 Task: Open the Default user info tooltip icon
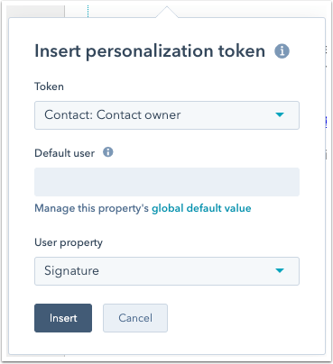click(108, 152)
